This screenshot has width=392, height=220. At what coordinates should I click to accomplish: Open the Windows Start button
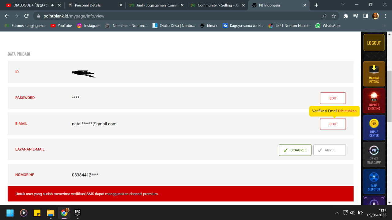click(x=10, y=213)
